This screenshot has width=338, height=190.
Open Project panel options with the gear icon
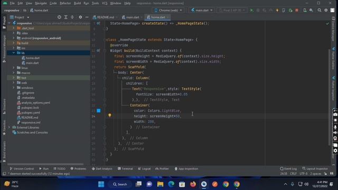80,17
